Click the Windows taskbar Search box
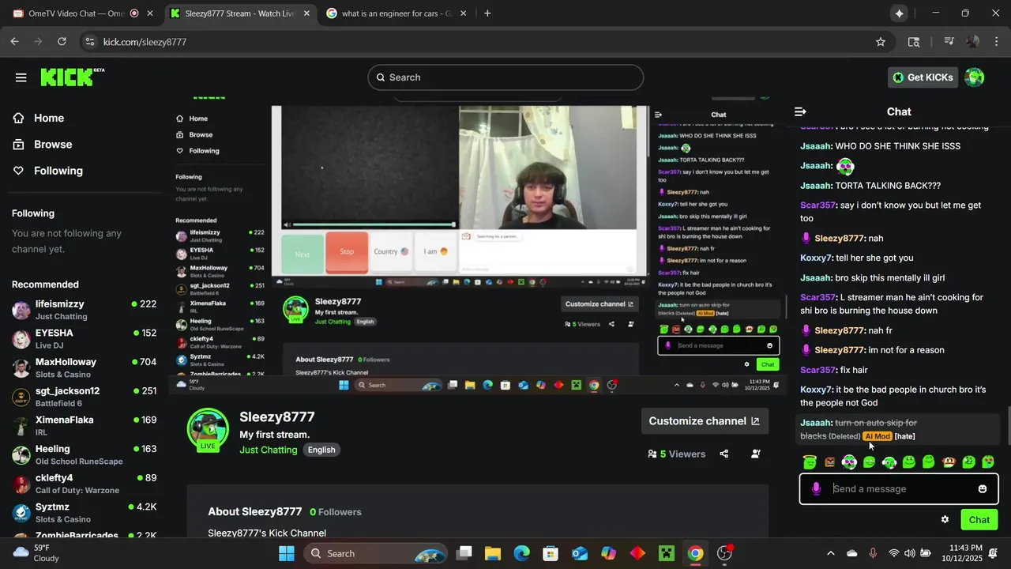Screen dimensions: 1011x569 (x=376, y=553)
